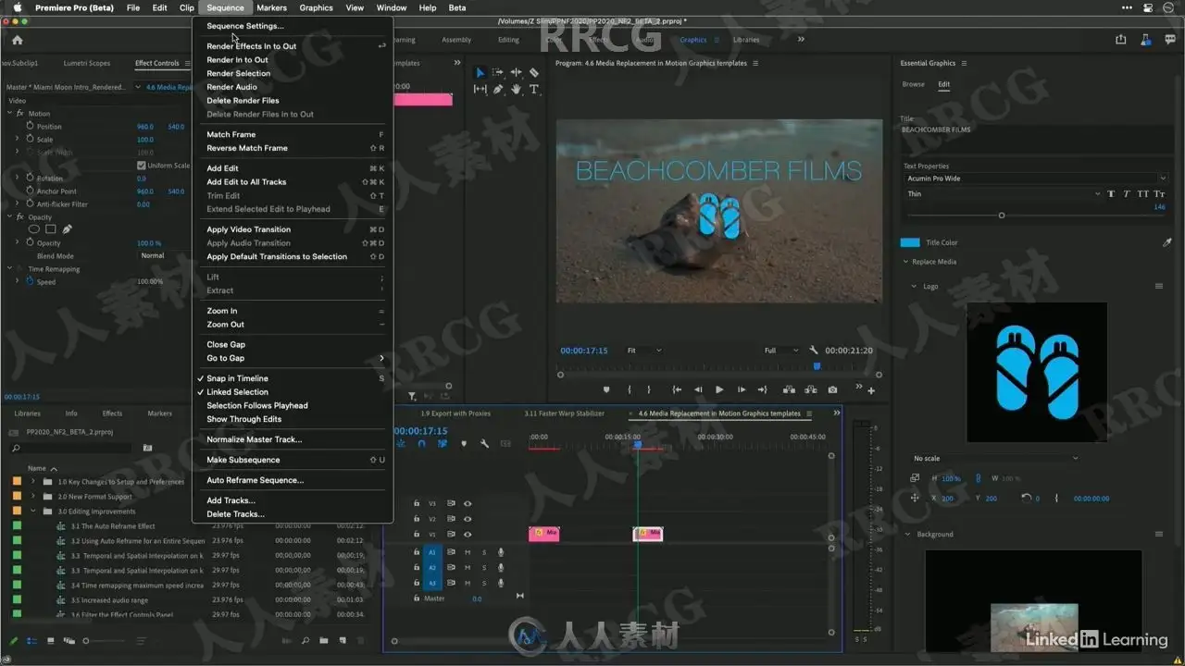
Task: Choose Auto Reframe Sequence menu item
Action: [255, 480]
